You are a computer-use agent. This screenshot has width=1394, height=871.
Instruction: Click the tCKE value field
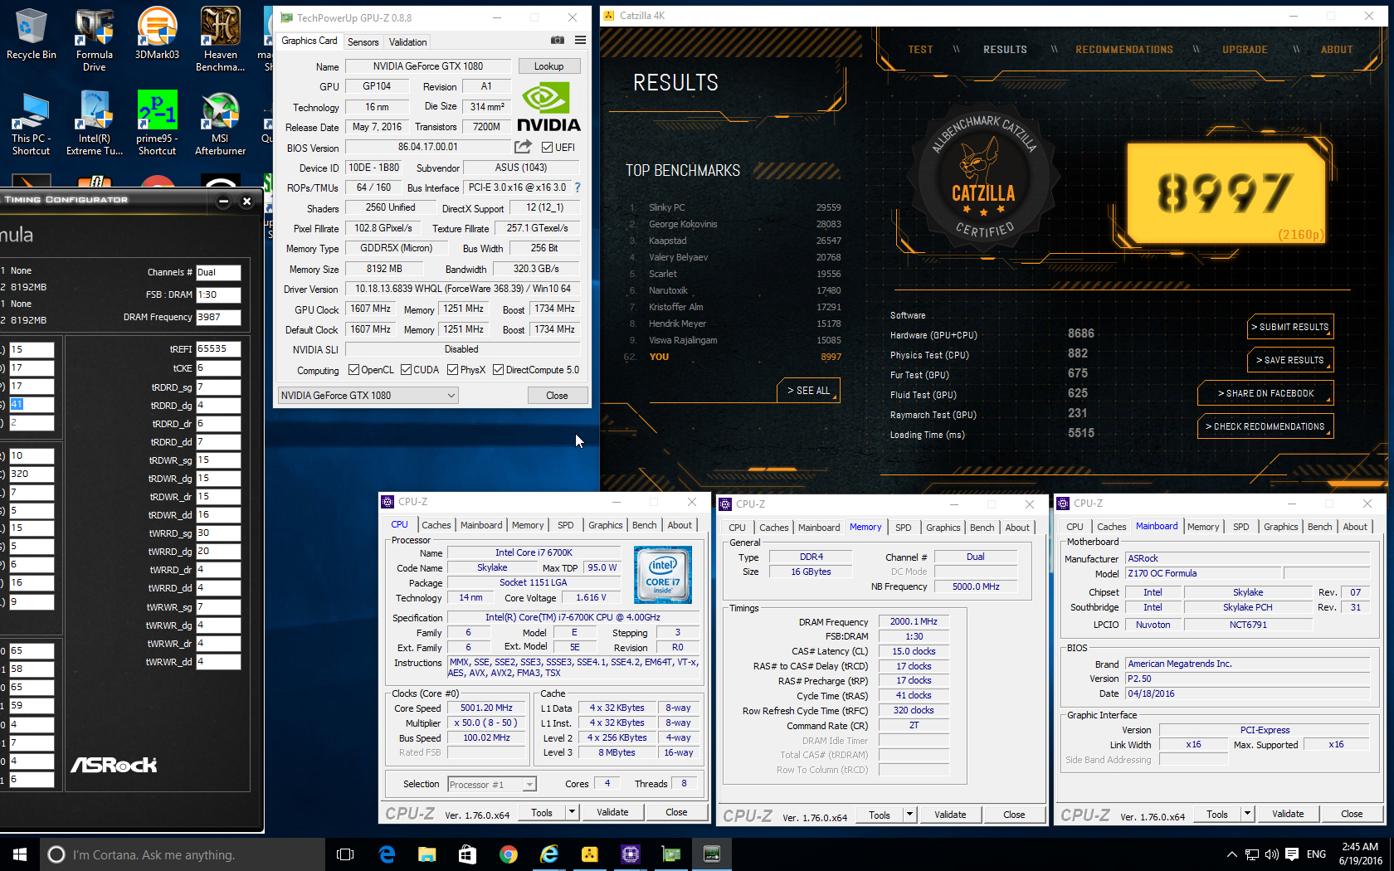(x=218, y=367)
